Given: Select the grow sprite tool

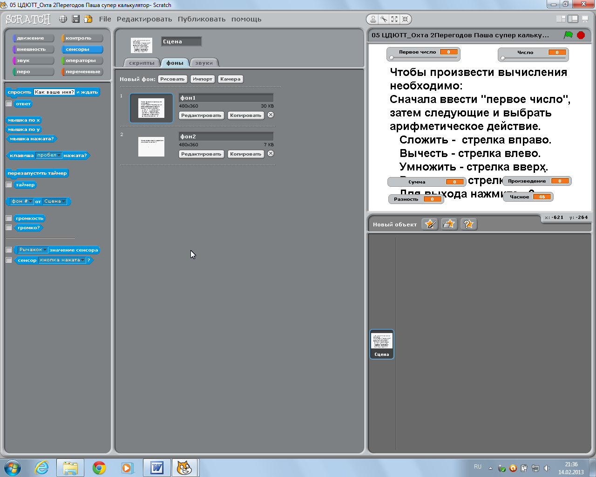Looking at the screenshot, I should point(394,19).
